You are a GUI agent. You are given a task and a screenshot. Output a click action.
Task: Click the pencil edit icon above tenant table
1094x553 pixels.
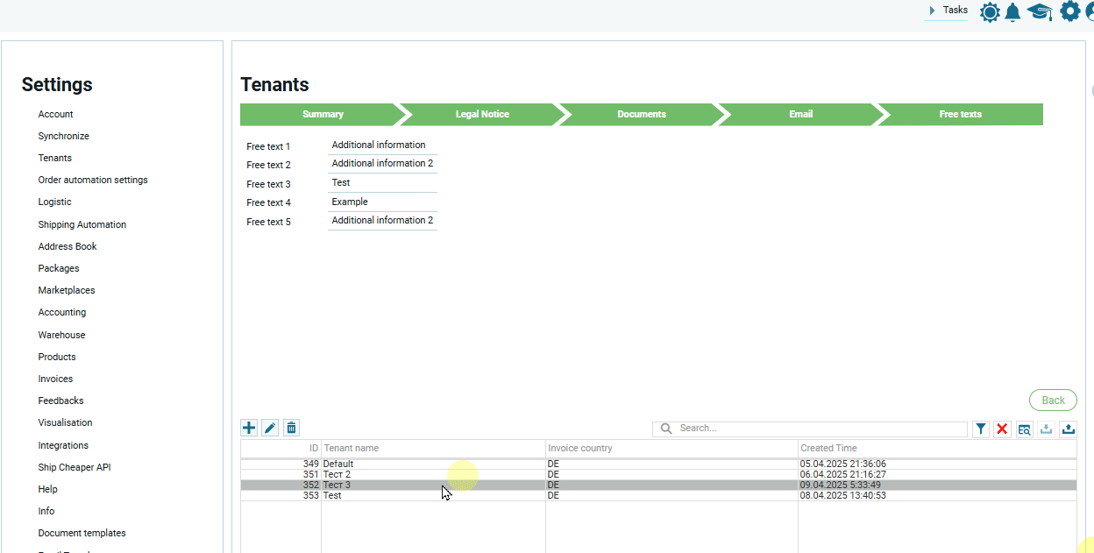coord(270,428)
